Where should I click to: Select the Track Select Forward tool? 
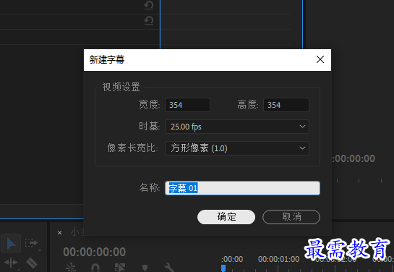coord(31,243)
